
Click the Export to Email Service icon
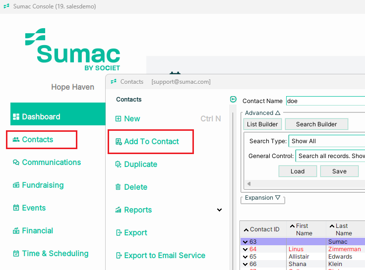tap(119, 255)
